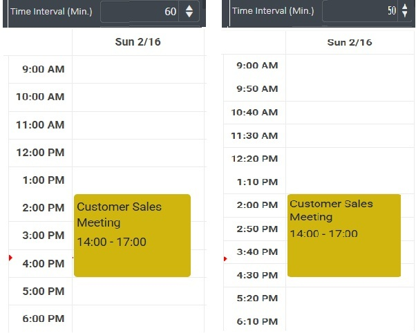Select the 12:00 PM cell in left scheduler
Viewport: 416px width, 333px height.
[x=138, y=153]
